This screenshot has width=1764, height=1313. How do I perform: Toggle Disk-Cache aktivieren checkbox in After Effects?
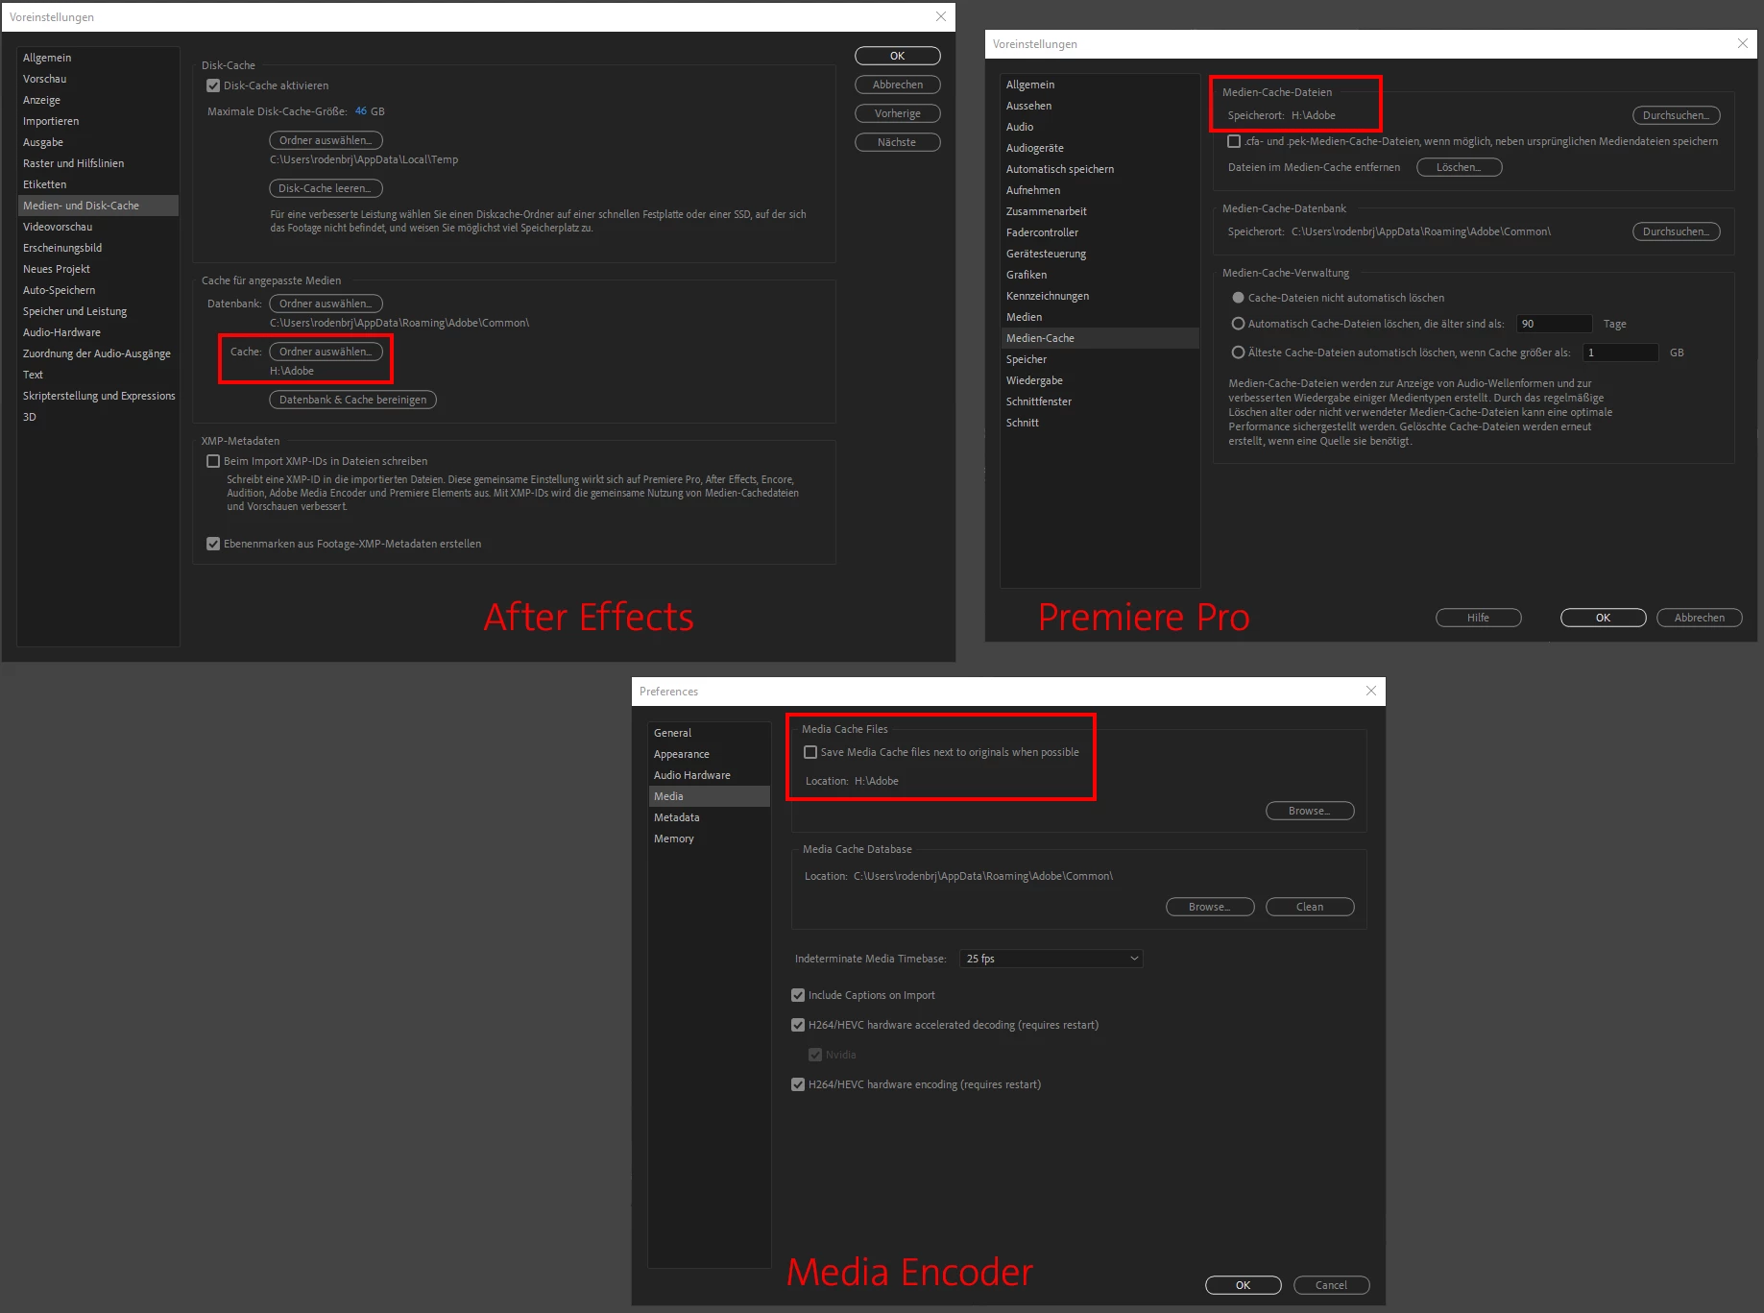click(213, 85)
